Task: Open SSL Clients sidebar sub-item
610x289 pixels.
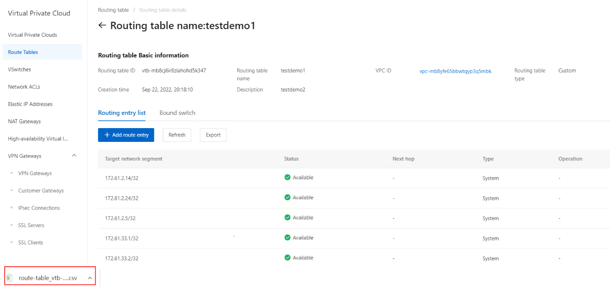Action: (31, 242)
